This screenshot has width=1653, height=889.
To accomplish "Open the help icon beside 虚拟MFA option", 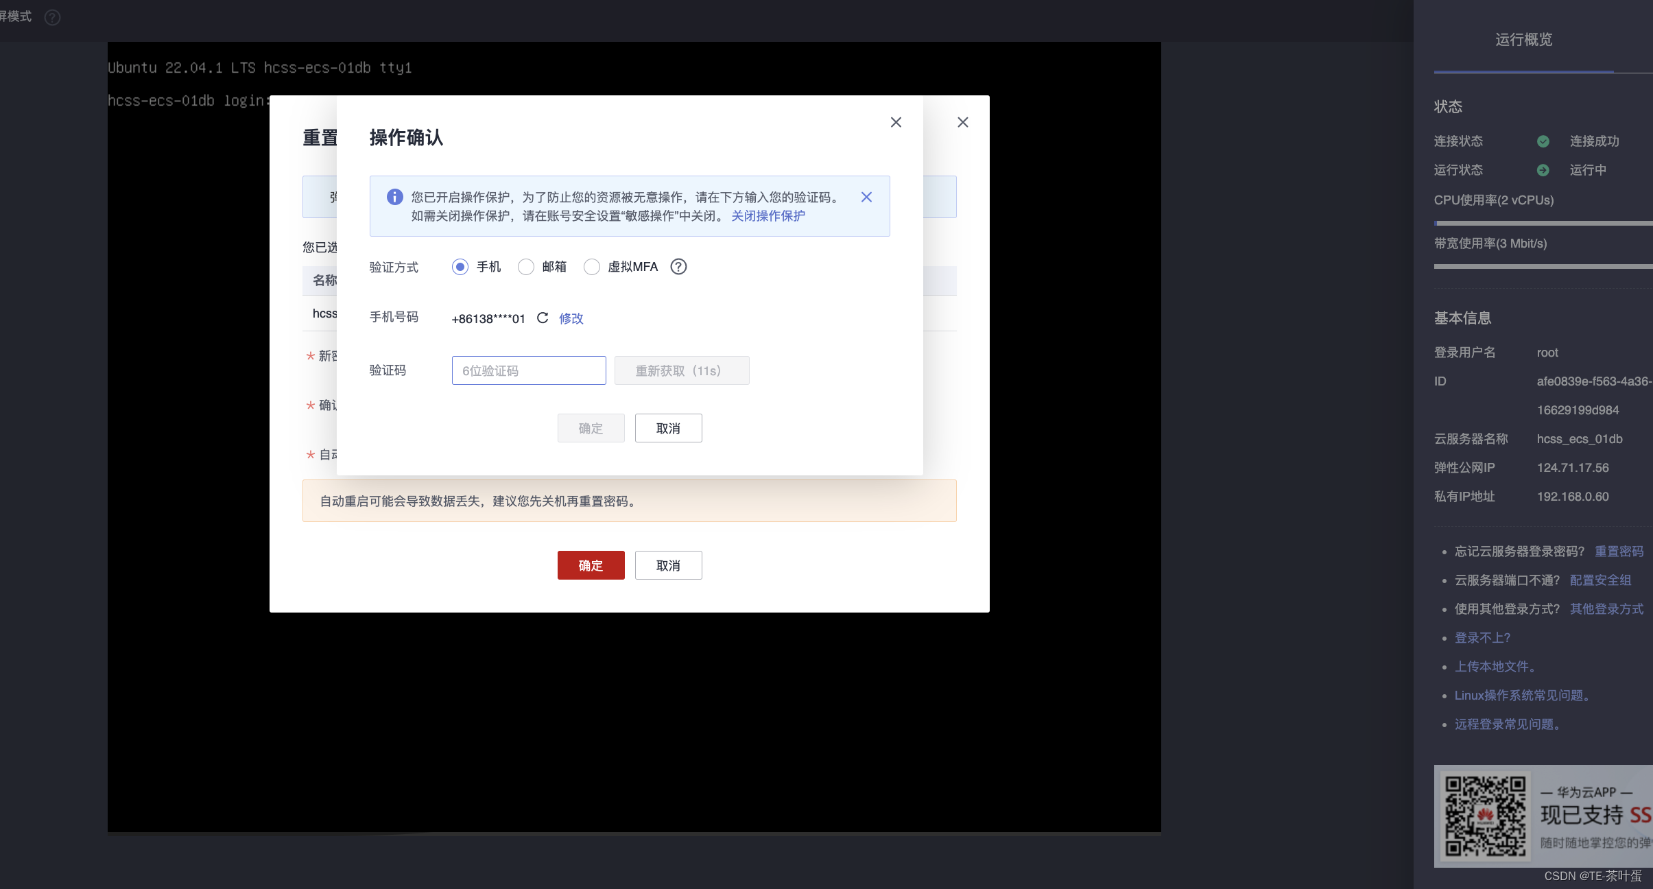I will [678, 267].
